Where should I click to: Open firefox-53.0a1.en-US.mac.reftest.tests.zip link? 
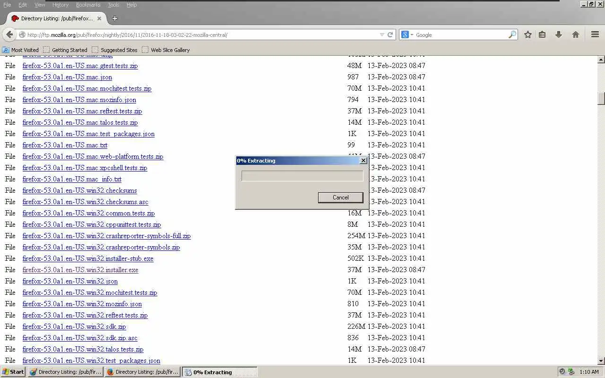pyautogui.click(x=82, y=111)
